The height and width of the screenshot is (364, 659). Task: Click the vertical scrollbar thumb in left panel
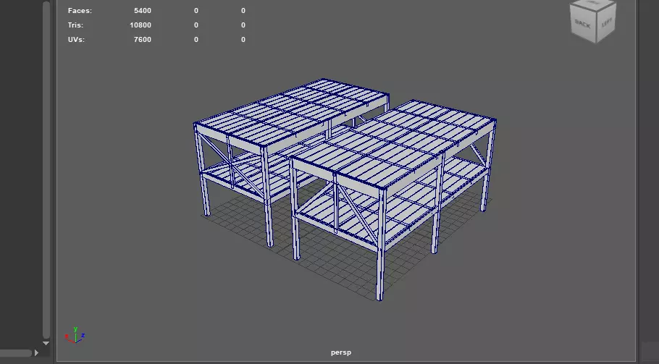(46, 169)
